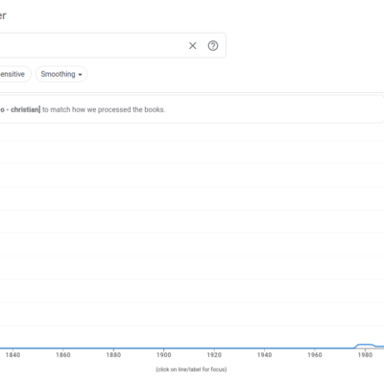Select the 1960 label on the year axis
The height and width of the screenshot is (384, 384).
point(315,355)
